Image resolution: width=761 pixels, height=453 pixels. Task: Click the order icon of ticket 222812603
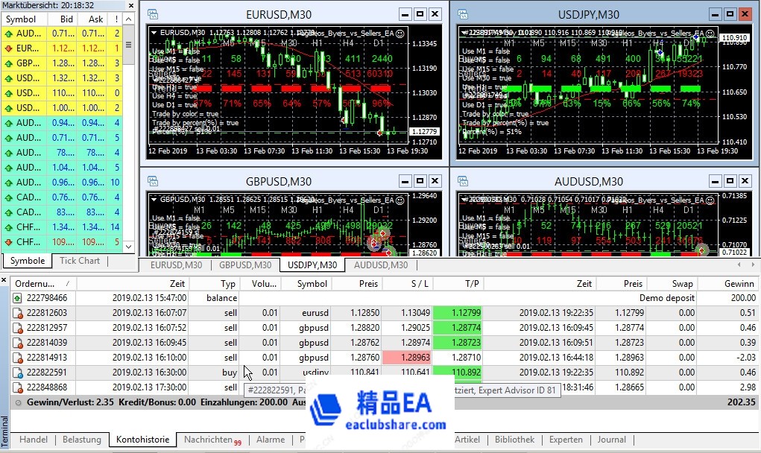click(18, 314)
